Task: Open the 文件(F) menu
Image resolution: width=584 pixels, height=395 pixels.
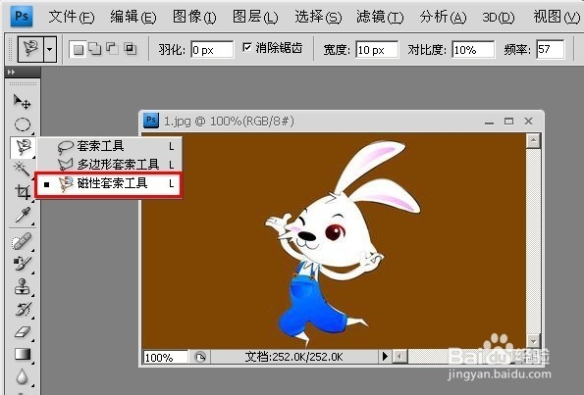Action: tap(71, 17)
